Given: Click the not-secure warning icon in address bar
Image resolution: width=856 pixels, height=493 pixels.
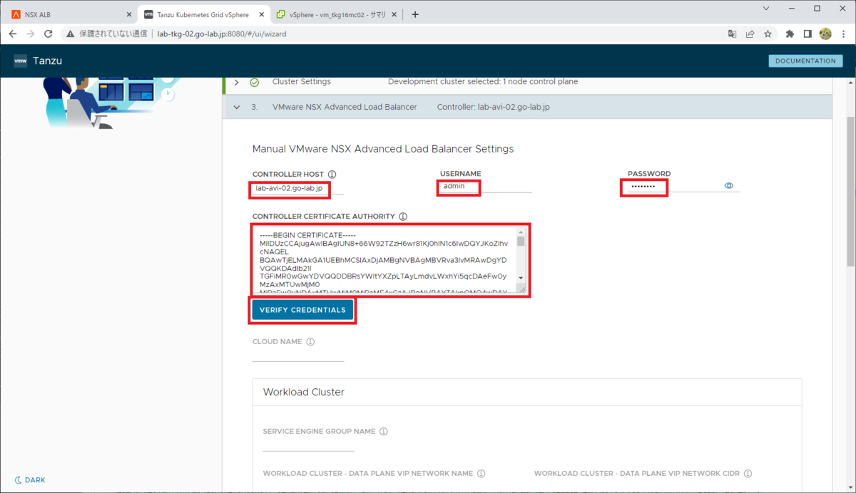Looking at the screenshot, I should pos(70,33).
